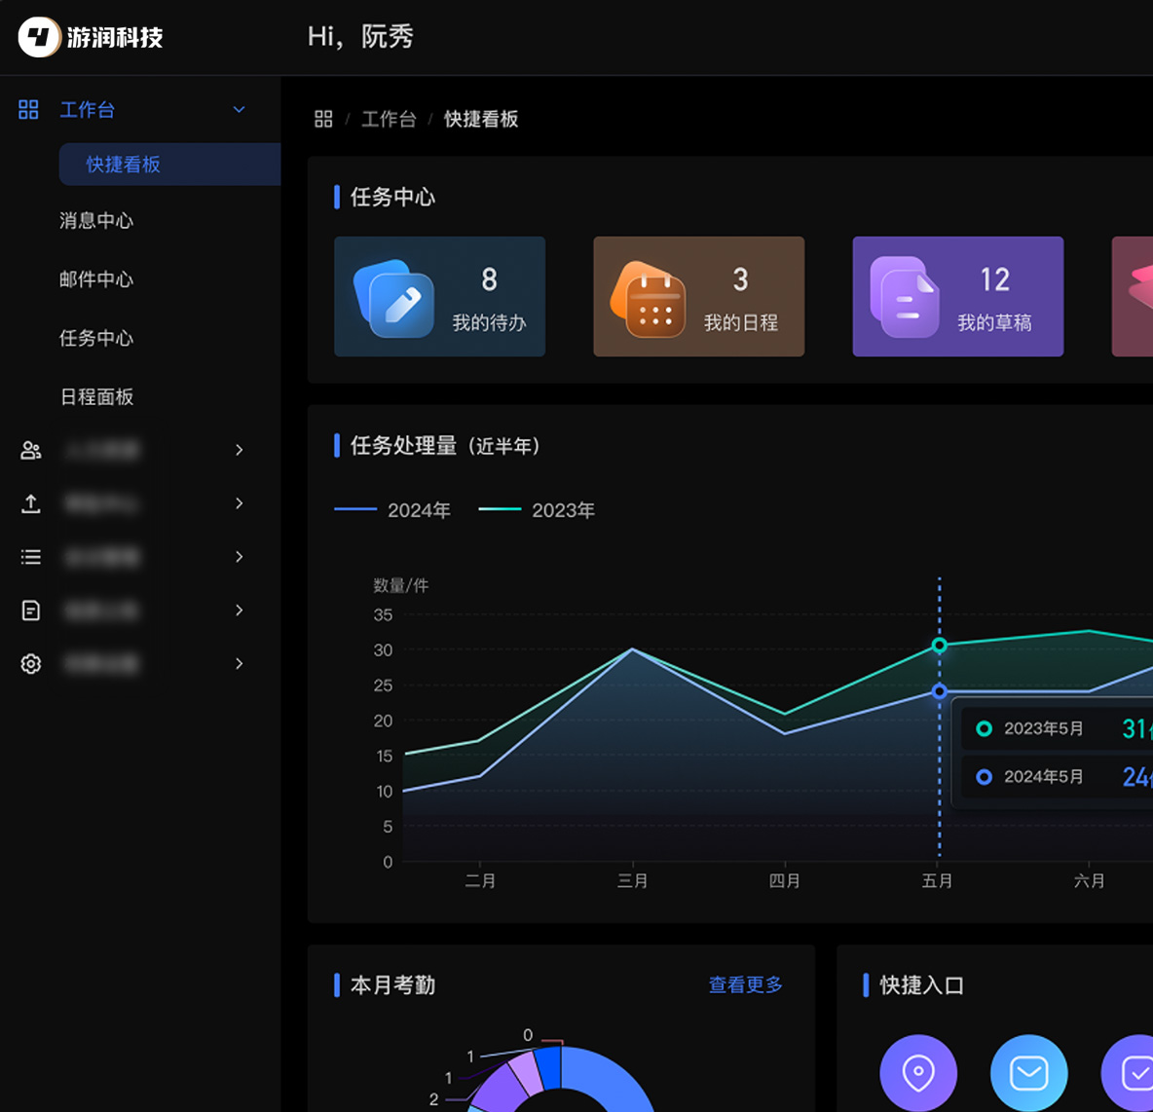Click the 任务处理量 (近半年) heading

tap(445, 446)
